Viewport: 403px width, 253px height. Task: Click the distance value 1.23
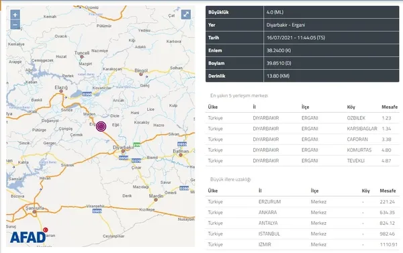coord(386,118)
